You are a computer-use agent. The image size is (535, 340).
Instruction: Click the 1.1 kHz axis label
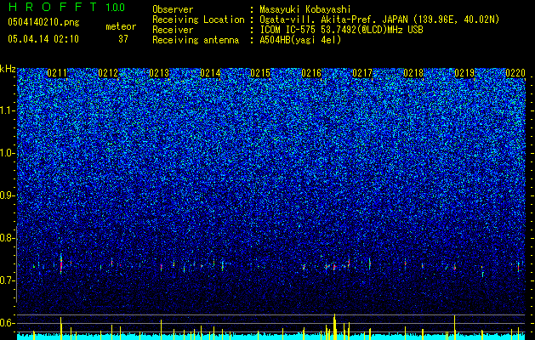[8, 110]
